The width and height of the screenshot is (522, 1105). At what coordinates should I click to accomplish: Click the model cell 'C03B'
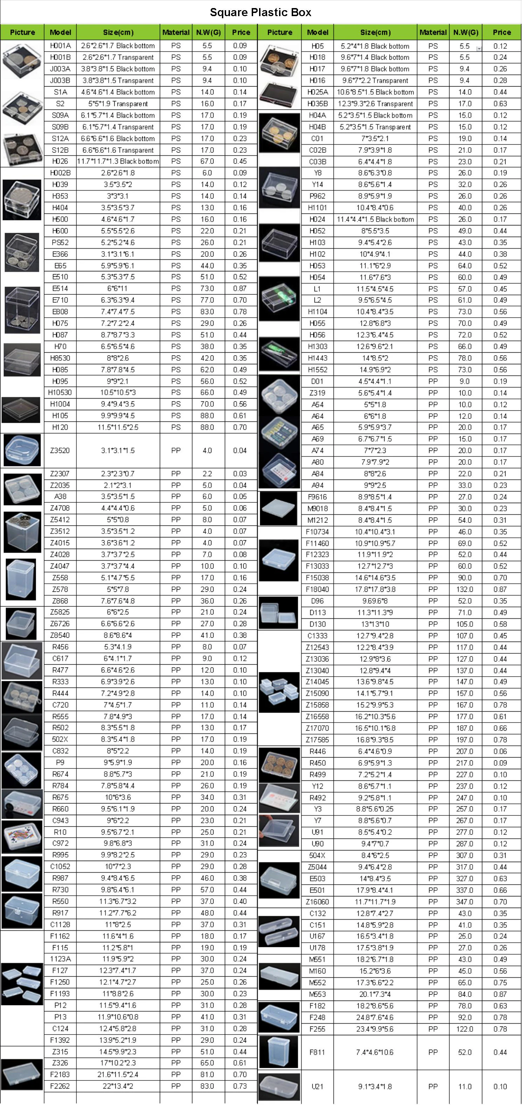317,162
